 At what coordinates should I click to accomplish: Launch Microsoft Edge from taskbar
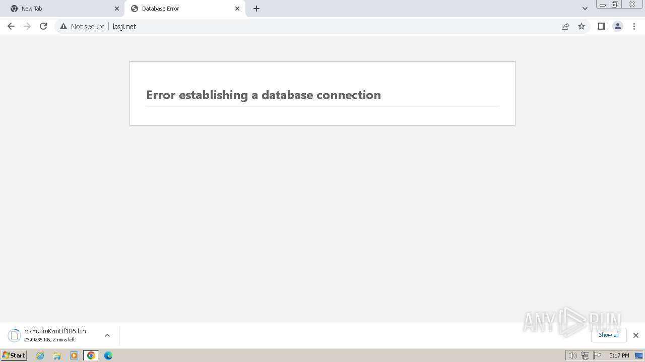pos(108,355)
